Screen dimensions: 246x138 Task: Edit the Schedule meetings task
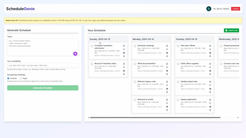click(167, 49)
